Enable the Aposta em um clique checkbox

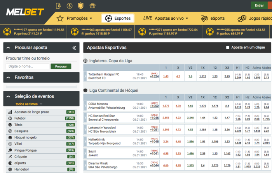(x=228, y=48)
